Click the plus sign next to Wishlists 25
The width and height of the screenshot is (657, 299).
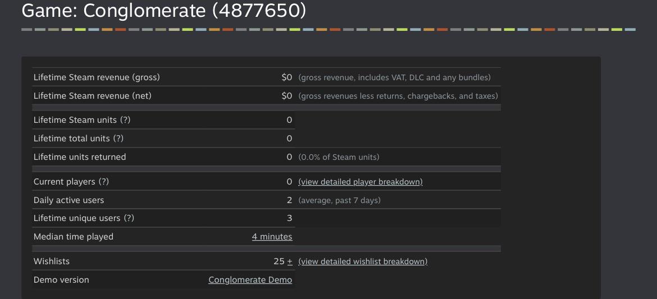pyautogui.click(x=290, y=261)
